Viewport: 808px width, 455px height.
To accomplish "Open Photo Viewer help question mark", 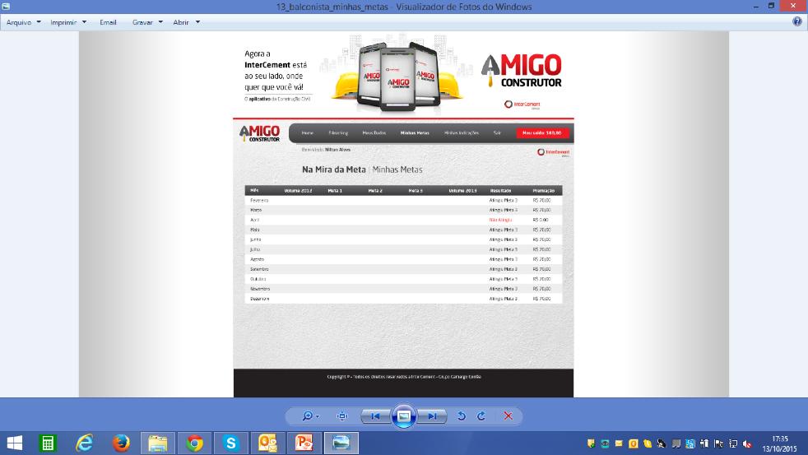I will click(797, 21).
